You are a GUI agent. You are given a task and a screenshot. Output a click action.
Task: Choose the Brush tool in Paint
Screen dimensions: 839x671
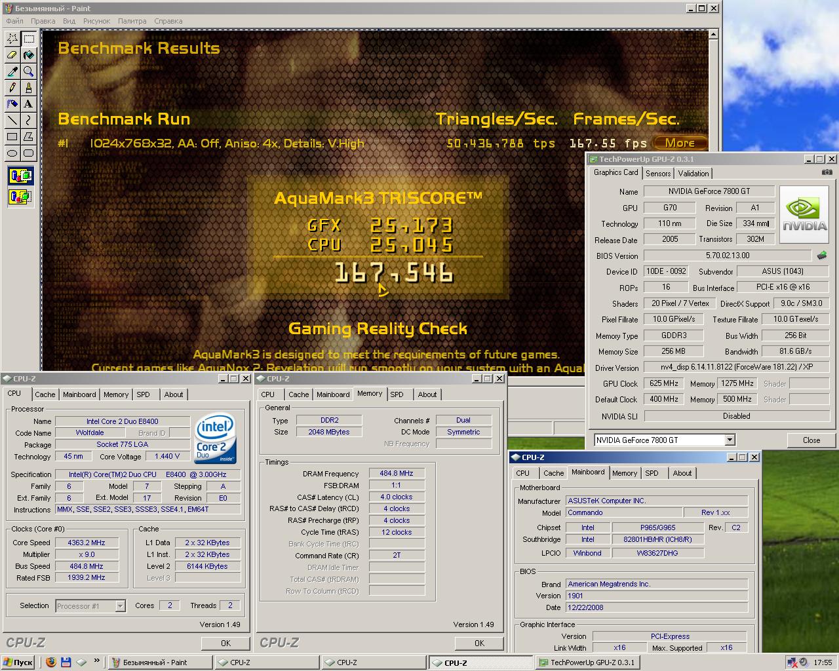coord(29,88)
